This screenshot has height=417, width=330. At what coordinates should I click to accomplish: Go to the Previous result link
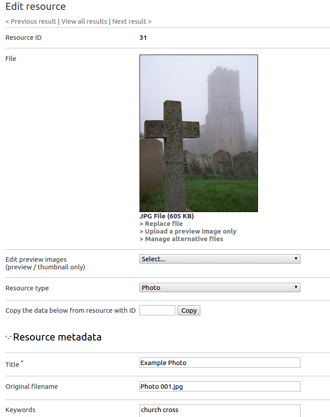31,21
